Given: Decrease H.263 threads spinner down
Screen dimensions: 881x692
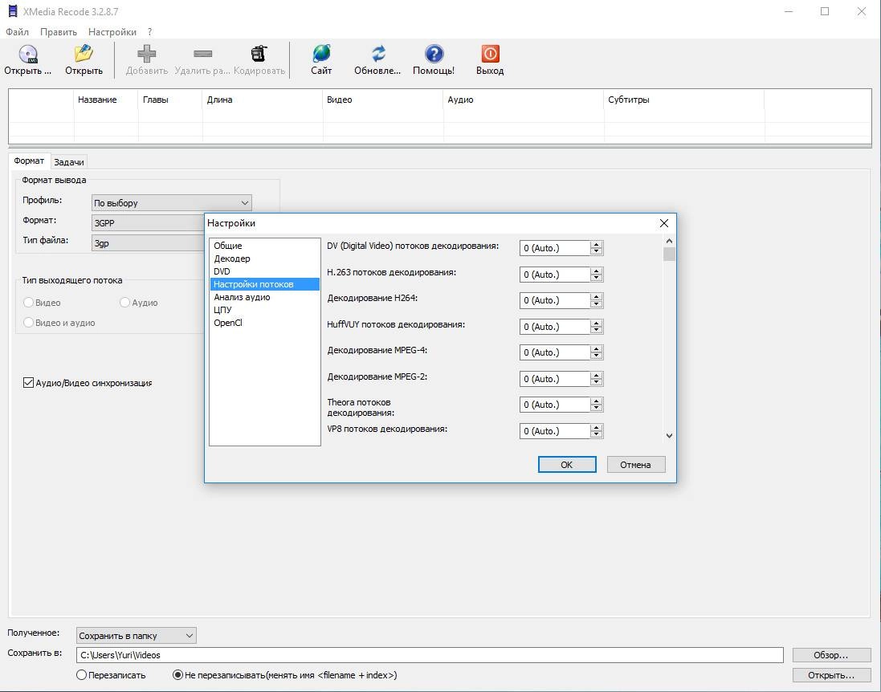Looking at the screenshot, I should click(x=596, y=278).
